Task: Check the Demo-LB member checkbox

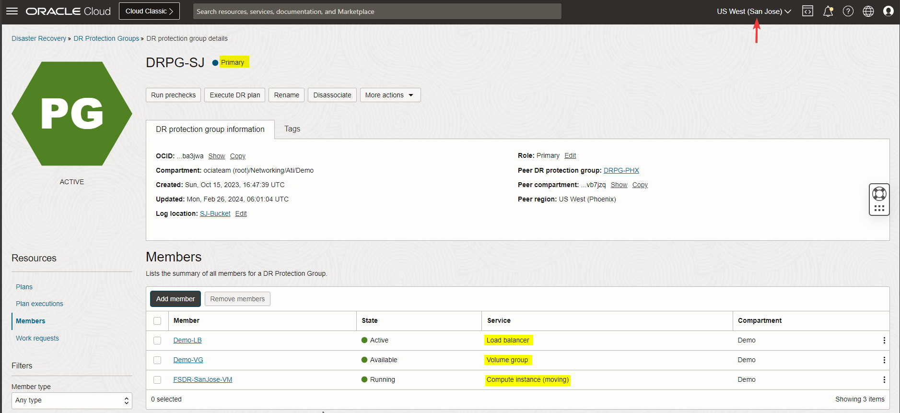Action: [157, 341]
